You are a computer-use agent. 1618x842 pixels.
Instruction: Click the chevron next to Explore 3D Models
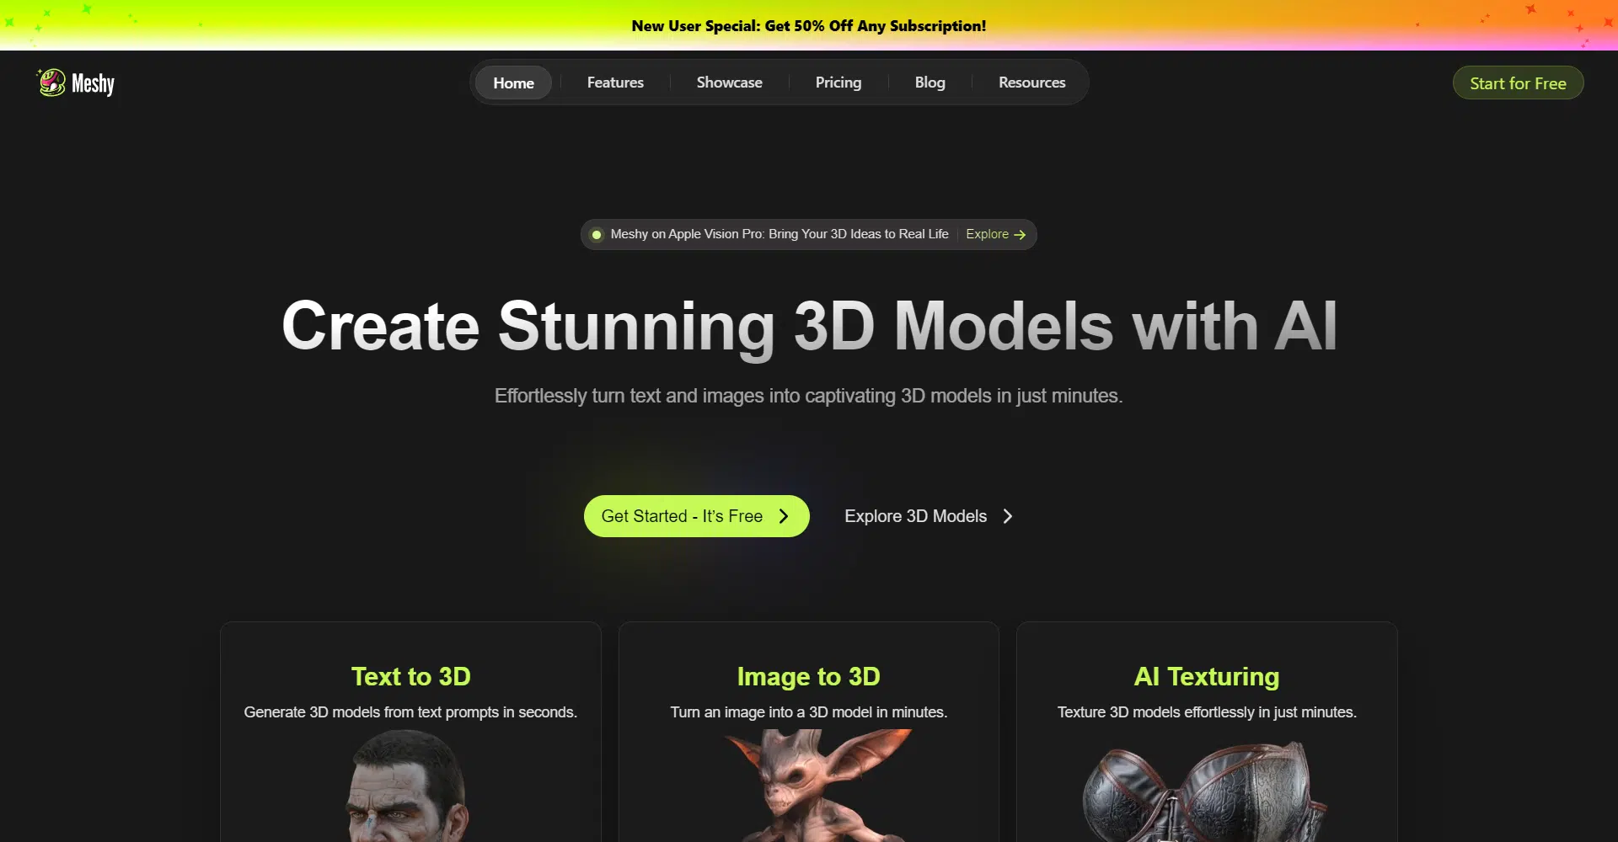coord(1008,516)
